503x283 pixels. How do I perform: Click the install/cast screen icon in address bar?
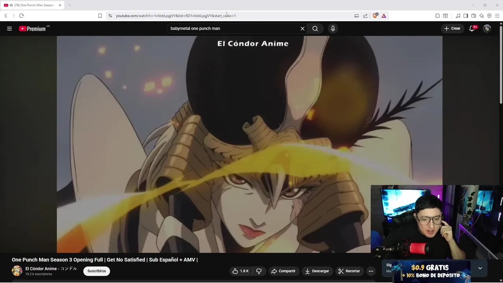(356, 16)
